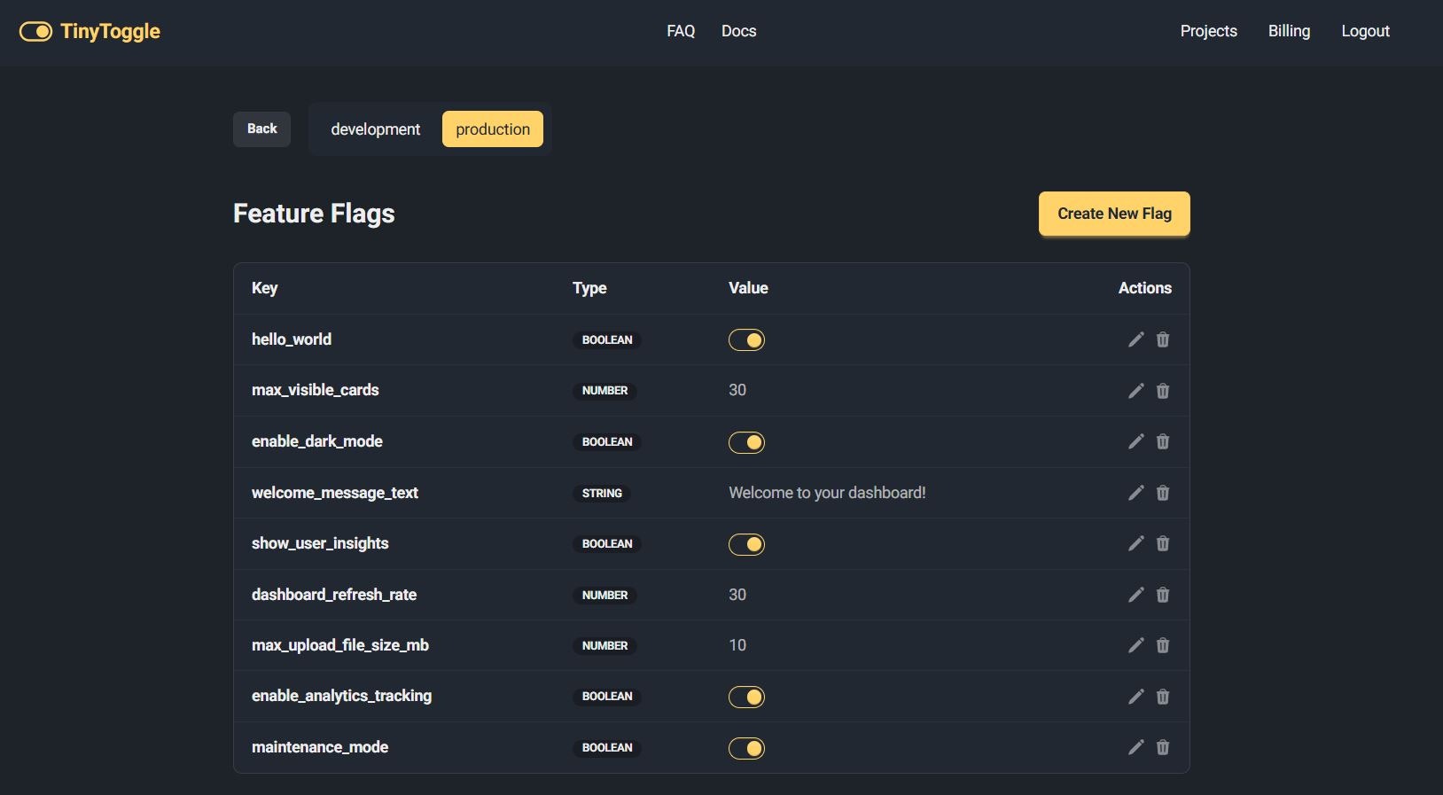Click the Type column header
The height and width of the screenshot is (795, 1443).
coord(589,288)
